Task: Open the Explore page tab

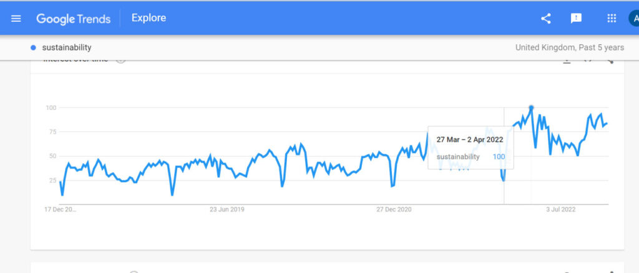Action: click(149, 18)
